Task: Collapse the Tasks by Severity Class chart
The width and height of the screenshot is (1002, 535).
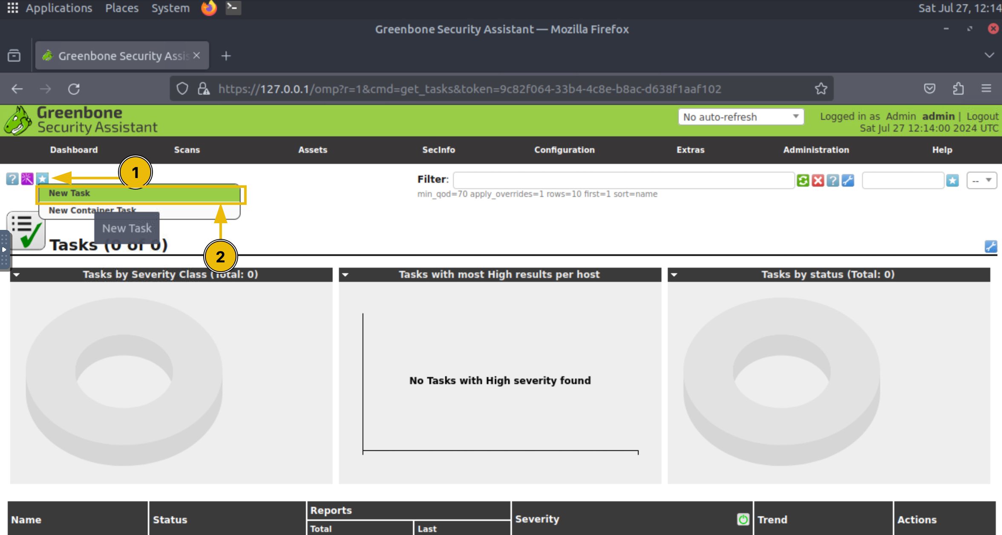Action: (x=16, y=275)
